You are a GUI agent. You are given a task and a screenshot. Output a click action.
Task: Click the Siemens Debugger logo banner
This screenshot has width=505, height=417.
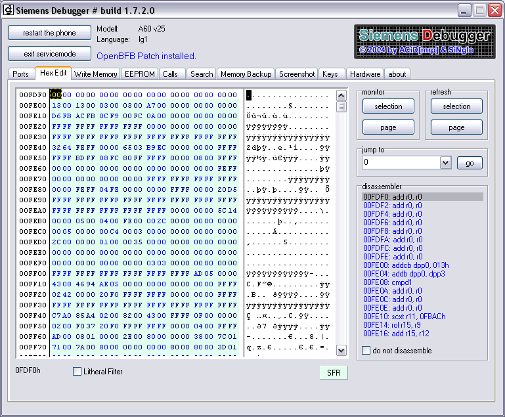pos(425,41)
